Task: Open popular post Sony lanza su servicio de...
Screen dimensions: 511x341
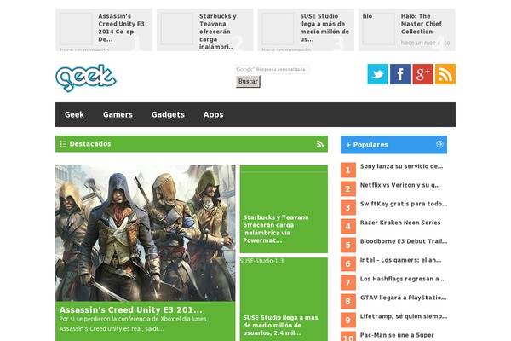Action: [x=401, y=166]
